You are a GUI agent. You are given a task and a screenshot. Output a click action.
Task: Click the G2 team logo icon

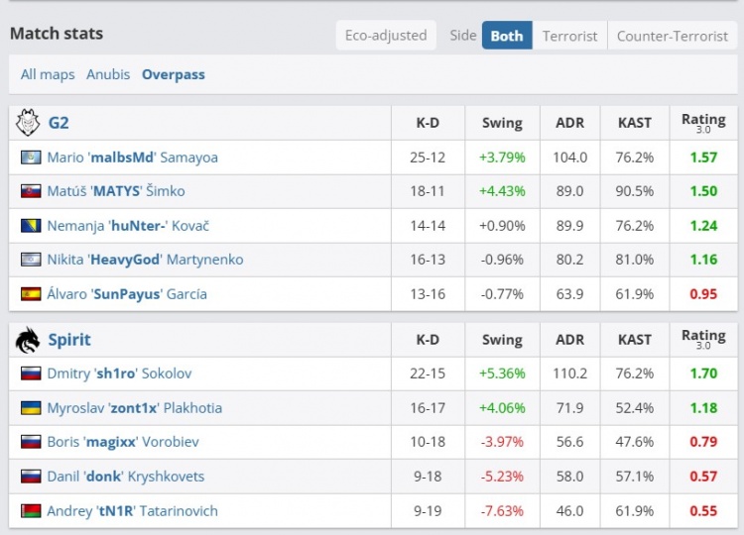pyautogui.click(x=28, y=123)
